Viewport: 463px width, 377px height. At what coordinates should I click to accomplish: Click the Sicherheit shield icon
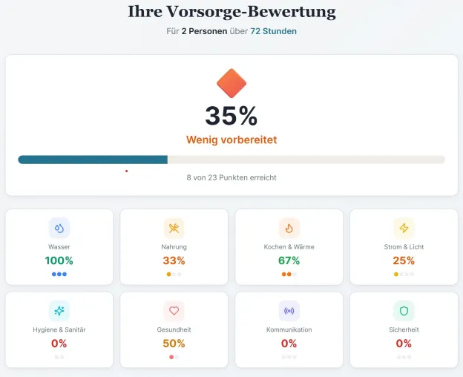coord(404,310)
